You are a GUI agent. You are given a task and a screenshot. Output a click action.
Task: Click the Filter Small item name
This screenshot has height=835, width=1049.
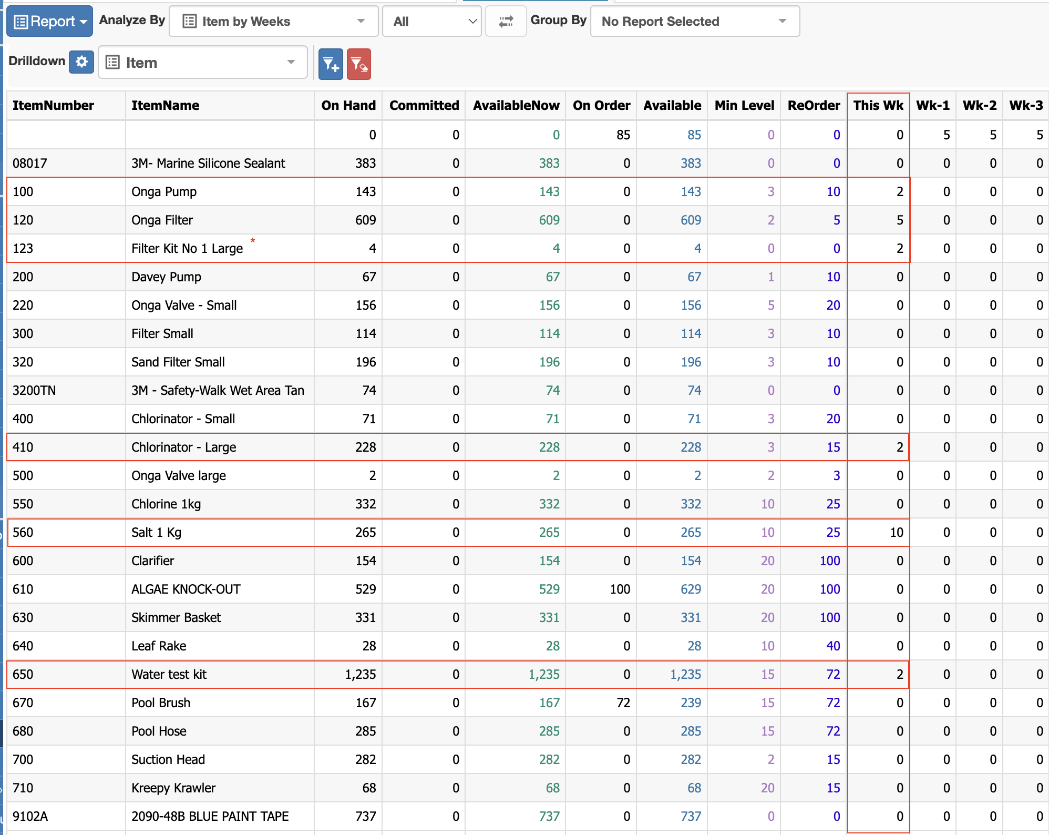[162, 333]
